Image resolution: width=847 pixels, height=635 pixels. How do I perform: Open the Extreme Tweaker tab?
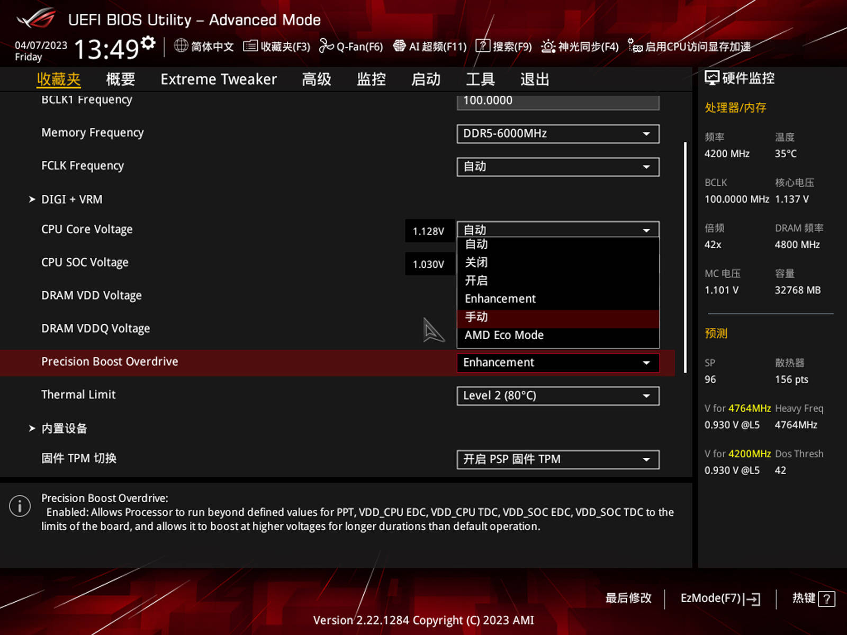pyautogui.click(x=219, y=79)
